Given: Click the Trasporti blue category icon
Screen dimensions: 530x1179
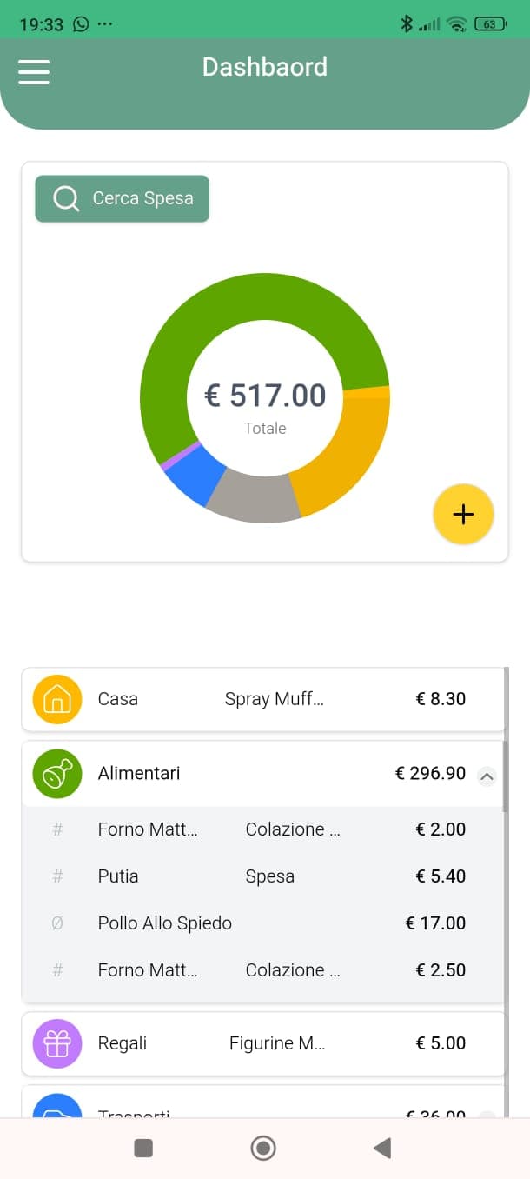Looking at the screenshot, I should (57, 1108).
